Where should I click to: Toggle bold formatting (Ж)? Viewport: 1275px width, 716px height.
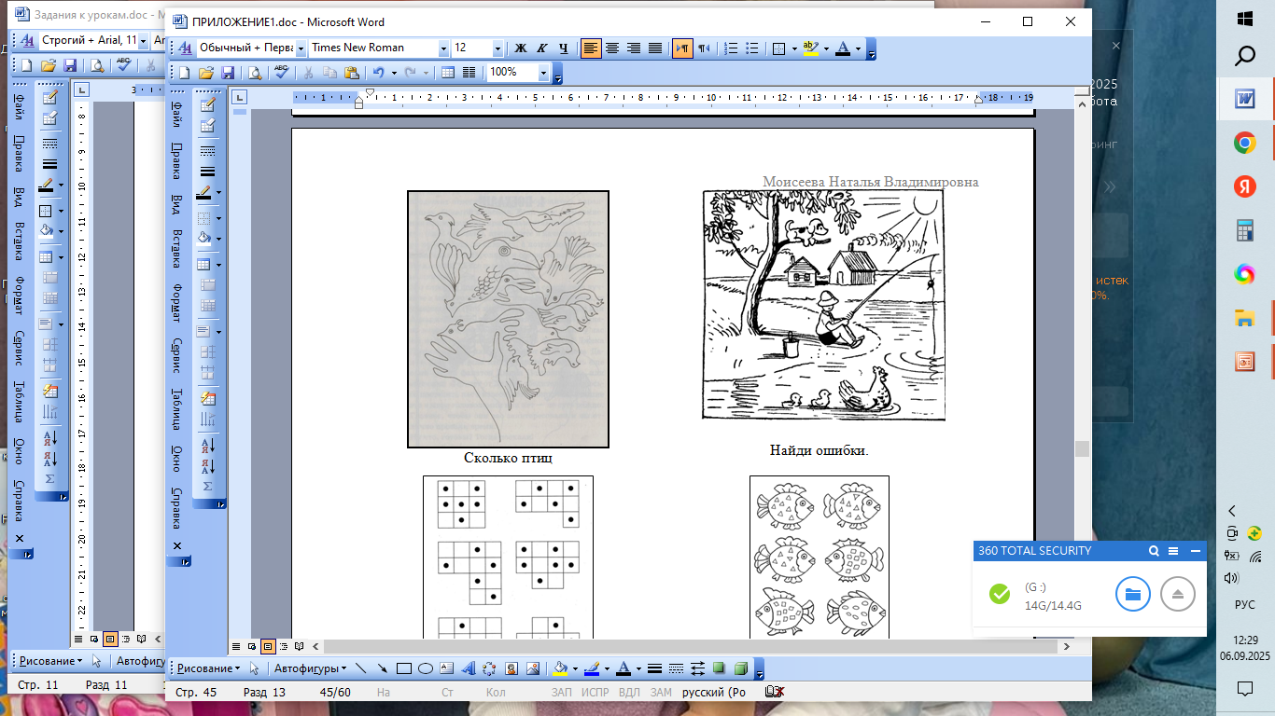(x=521, y=48)
